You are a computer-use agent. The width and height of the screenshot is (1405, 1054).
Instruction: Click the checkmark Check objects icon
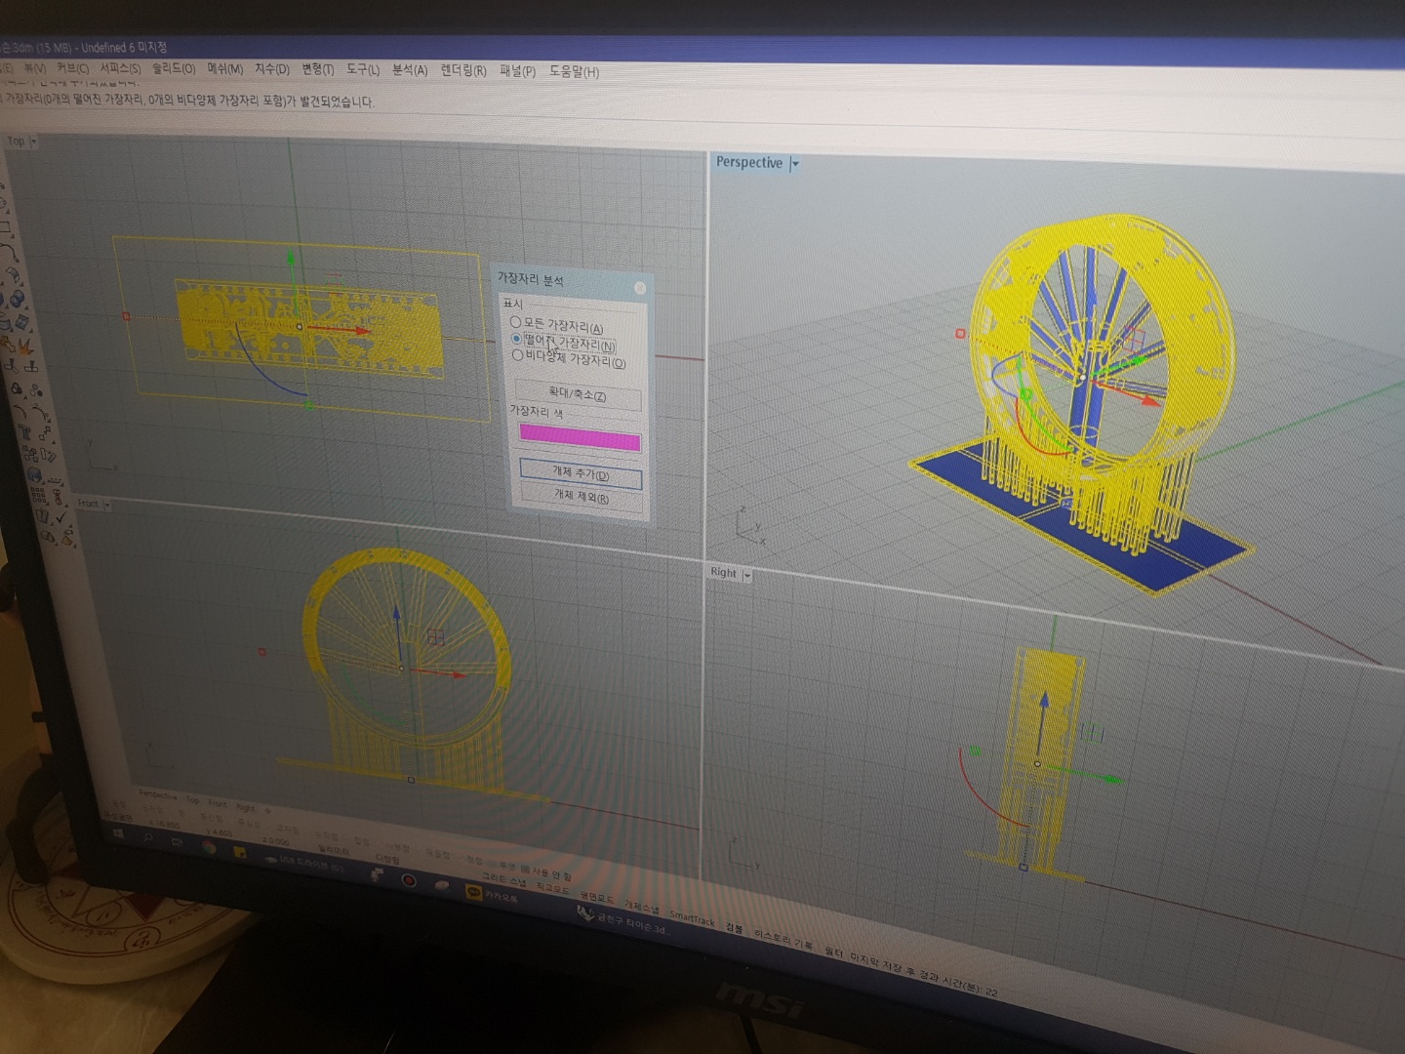coord(60,517)
